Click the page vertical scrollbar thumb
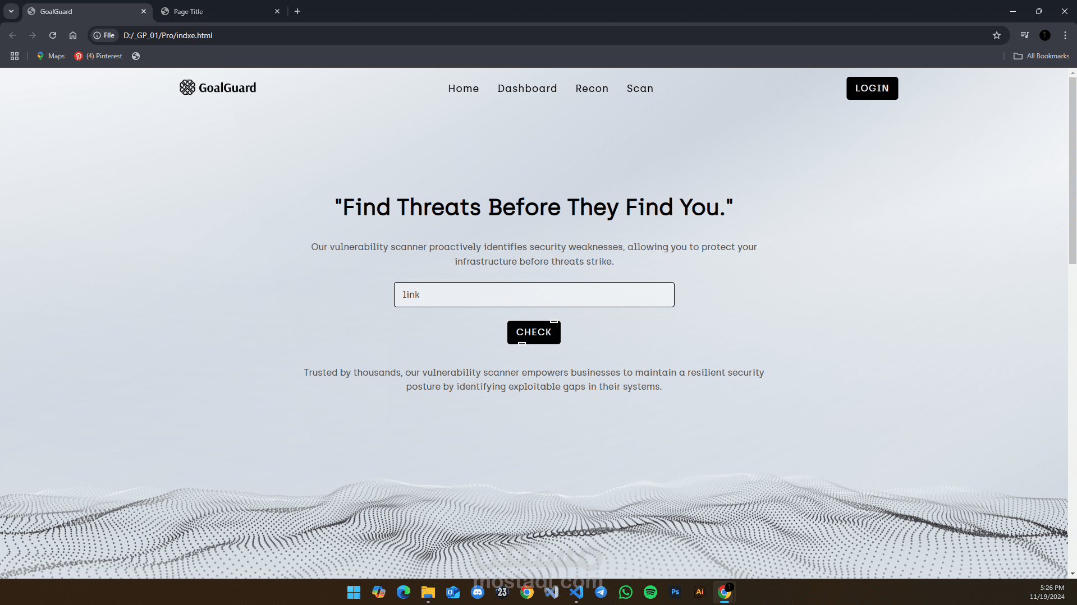This screenshot has height=605, width=1077. pyautogui.click(x=1073, y=171)
